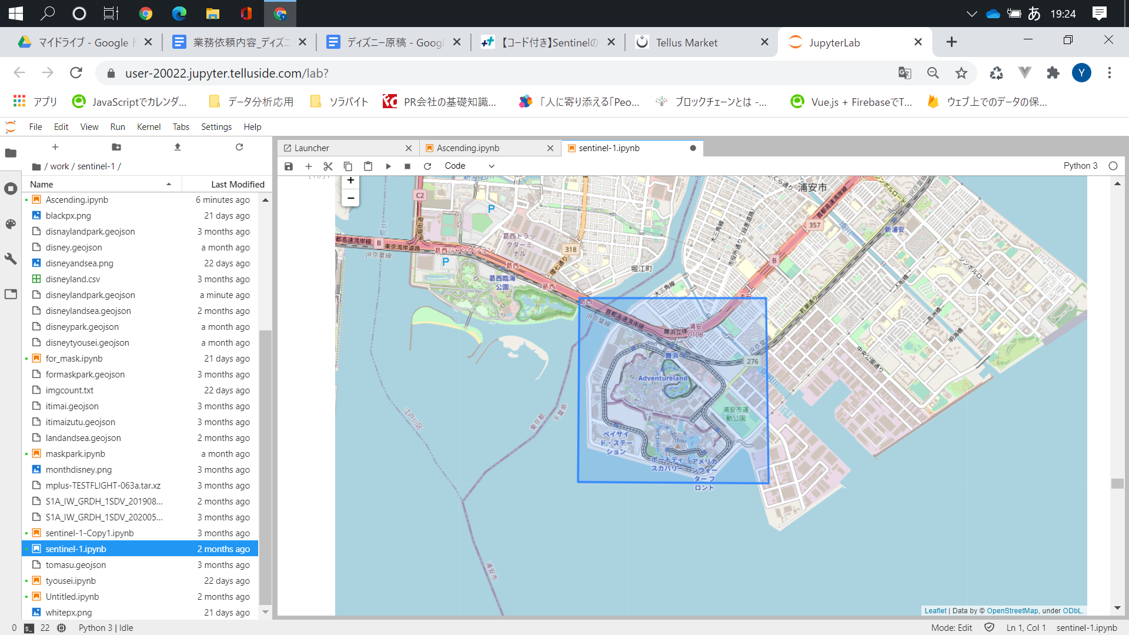Open a new Chrome tab
The height and width of the screenshot is (635, 1129).
[x=952, y=42]
